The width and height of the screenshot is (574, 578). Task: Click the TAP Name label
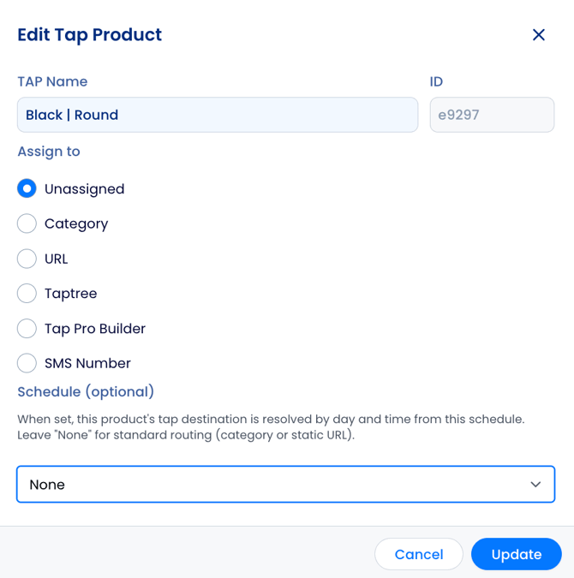(x=52, y=81)
